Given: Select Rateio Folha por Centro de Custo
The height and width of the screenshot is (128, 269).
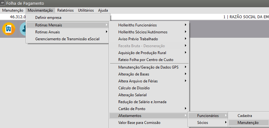Looking at the screenshot, I should pyautogui.click(x=146, y=60).
